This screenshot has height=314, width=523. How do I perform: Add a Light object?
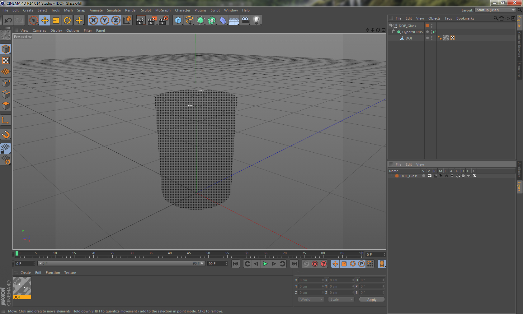pos(257,21)
